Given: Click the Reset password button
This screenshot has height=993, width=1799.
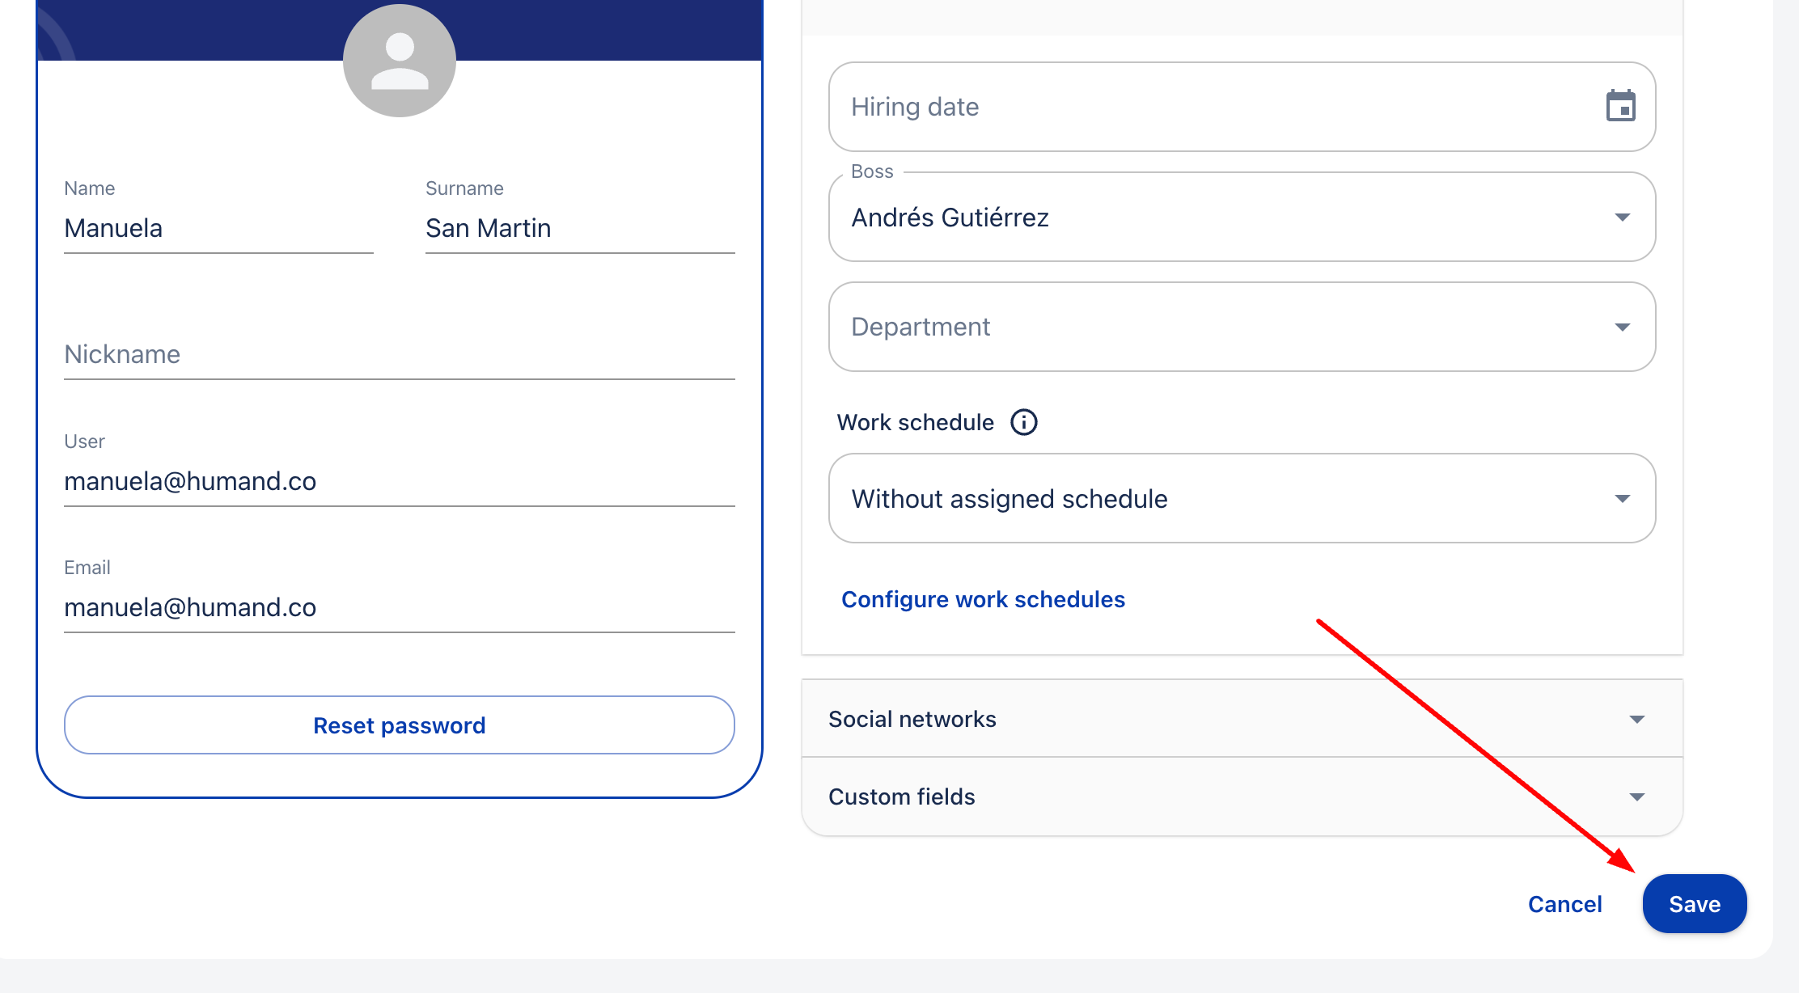Looking at the screenshot, I should (400, 725).
